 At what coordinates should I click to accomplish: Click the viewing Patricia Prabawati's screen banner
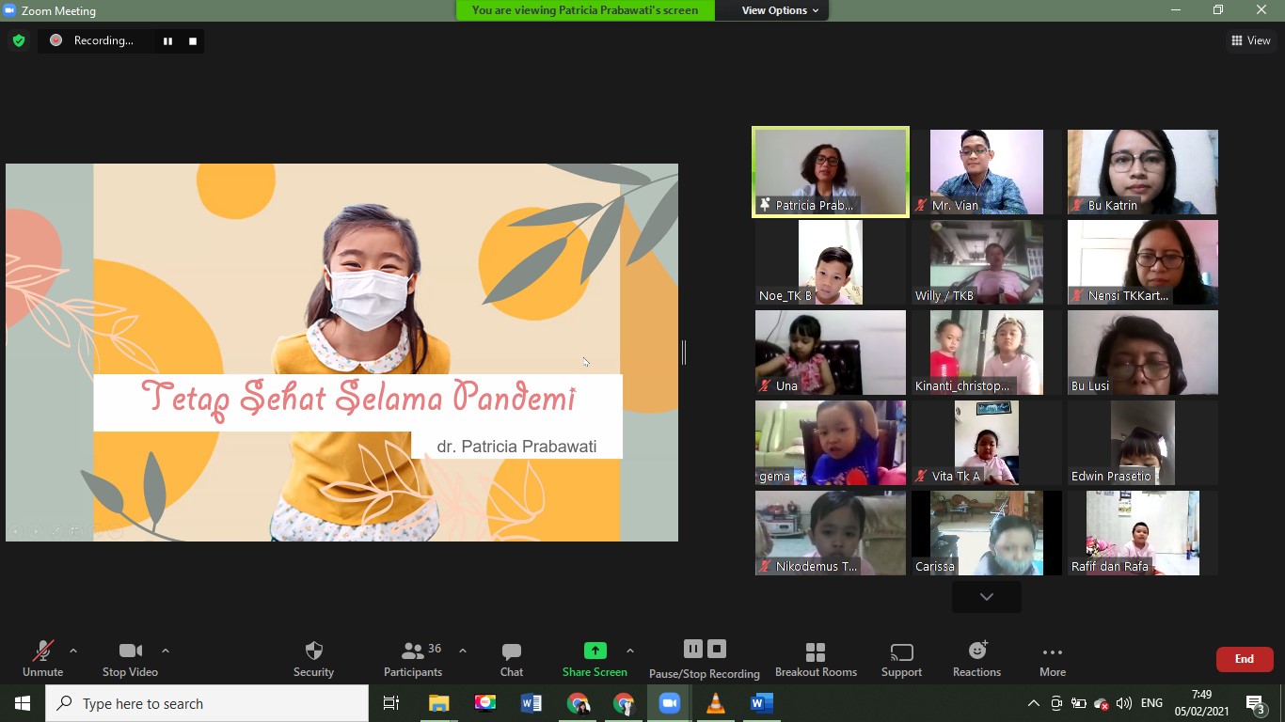point(585,10)
